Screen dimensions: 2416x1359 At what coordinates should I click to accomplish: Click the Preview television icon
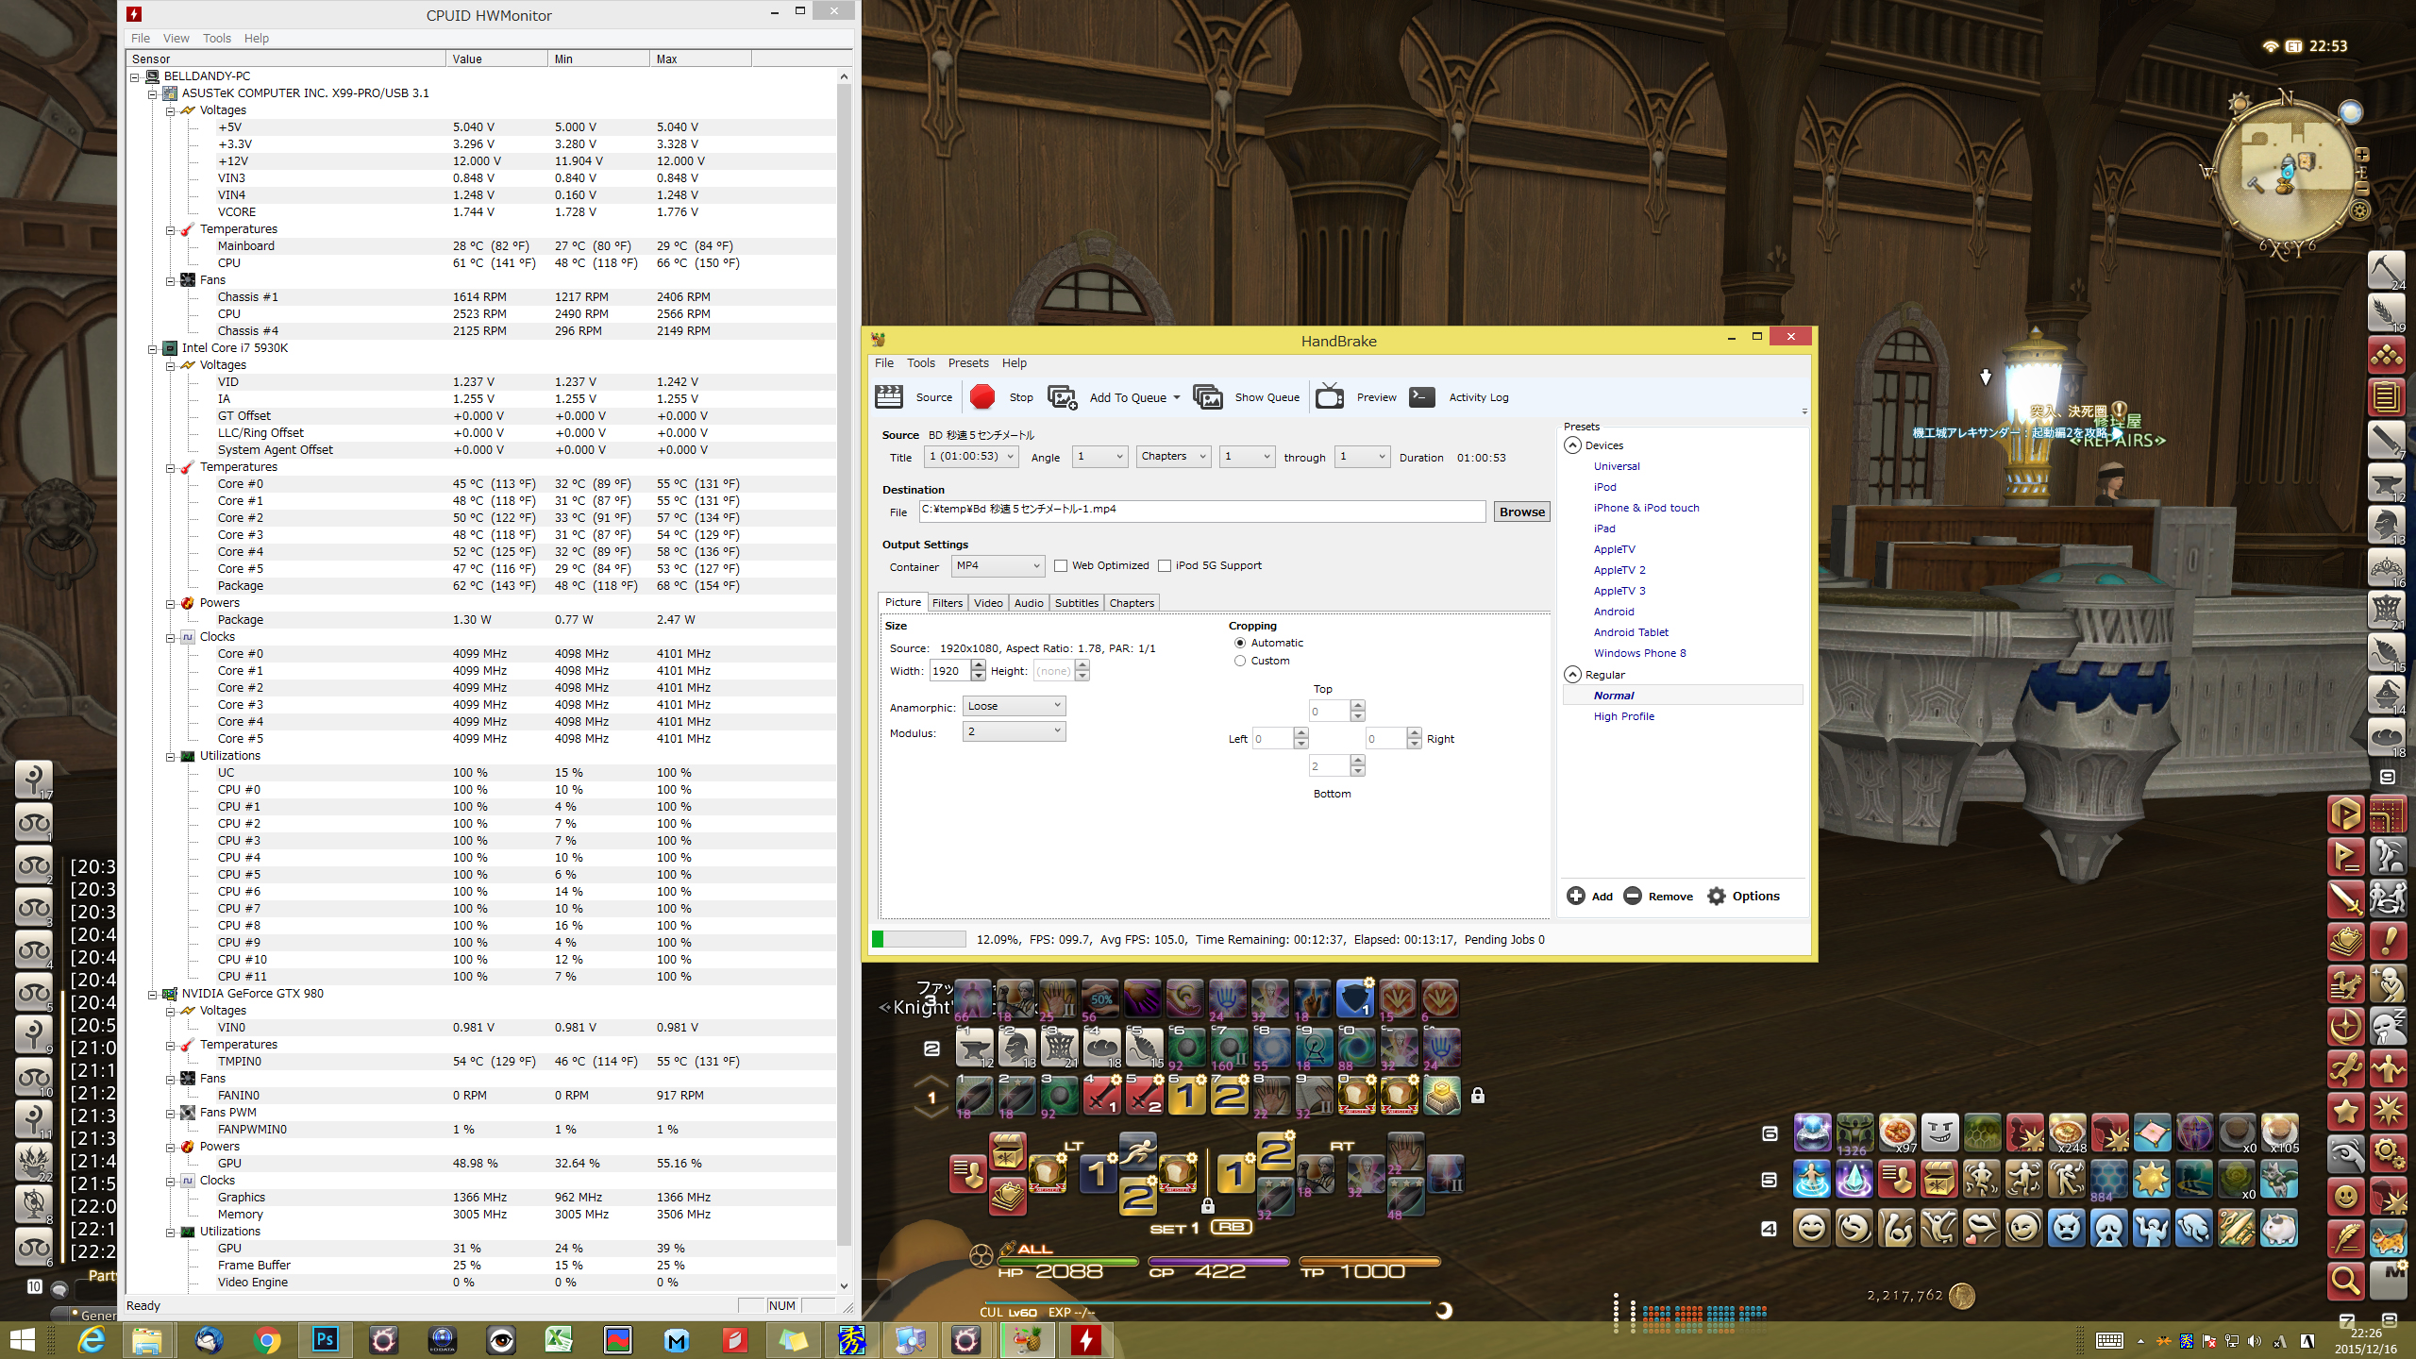1330,397
